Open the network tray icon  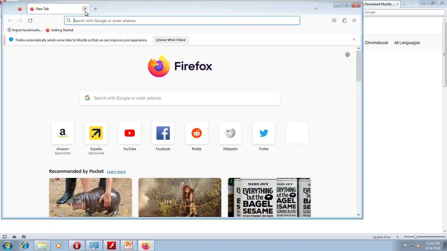(412, 246)
